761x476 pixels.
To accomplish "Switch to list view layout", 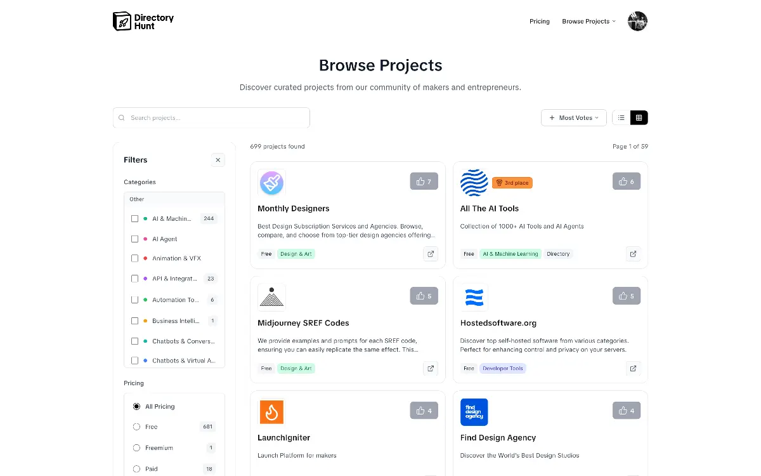I will 621,118.
